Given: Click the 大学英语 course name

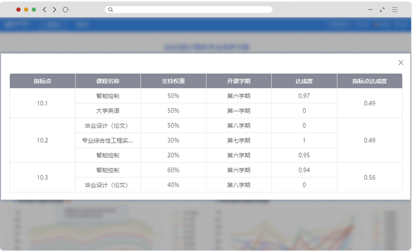Looking at the screenshot, I should click(107, 111).
